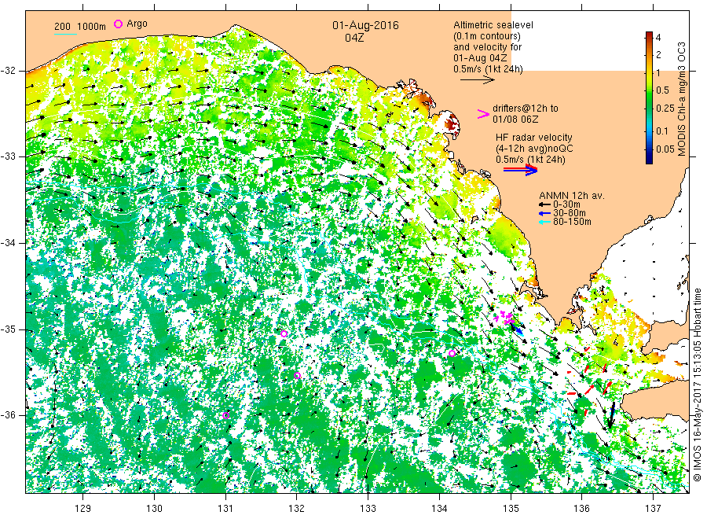Viewport: 707px width, 519px height.
Task: Click the longitude axis label 137
Action: [x=653, y=508]
